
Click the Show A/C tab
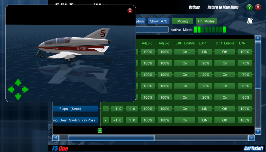(x=159, y=21)
